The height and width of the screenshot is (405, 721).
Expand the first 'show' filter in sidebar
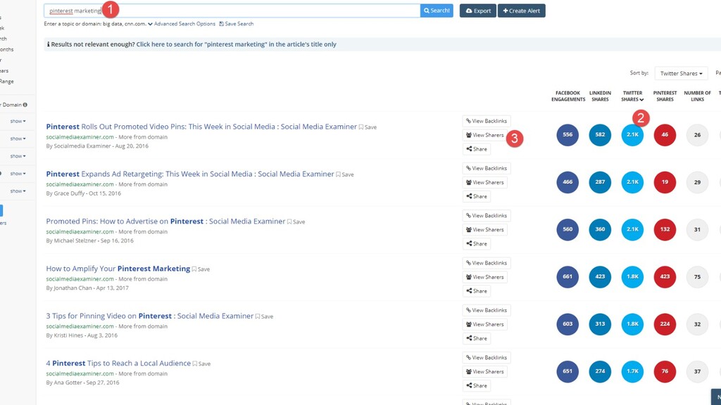click(18, 121)
